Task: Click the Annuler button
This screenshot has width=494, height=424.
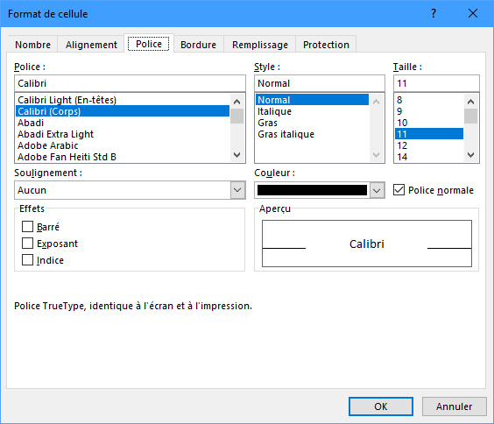Action: click(x=454, y=406)
